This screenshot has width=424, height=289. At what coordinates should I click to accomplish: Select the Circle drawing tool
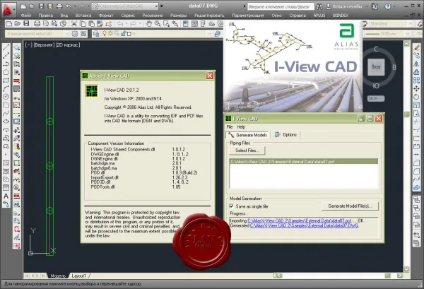[6, 97]
